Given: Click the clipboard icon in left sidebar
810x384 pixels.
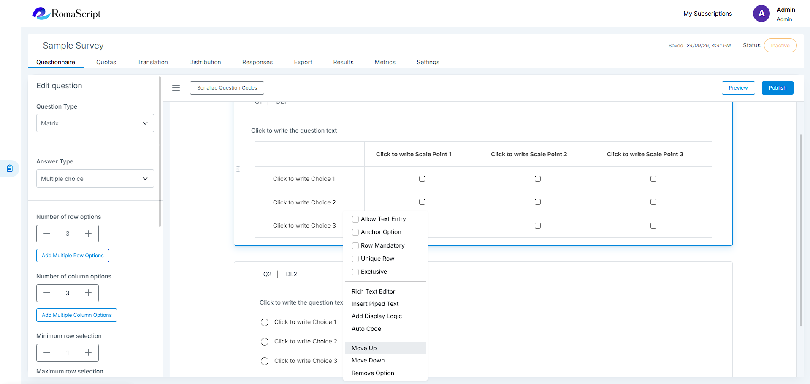Looking at the screenshot, I should (10, 169).
